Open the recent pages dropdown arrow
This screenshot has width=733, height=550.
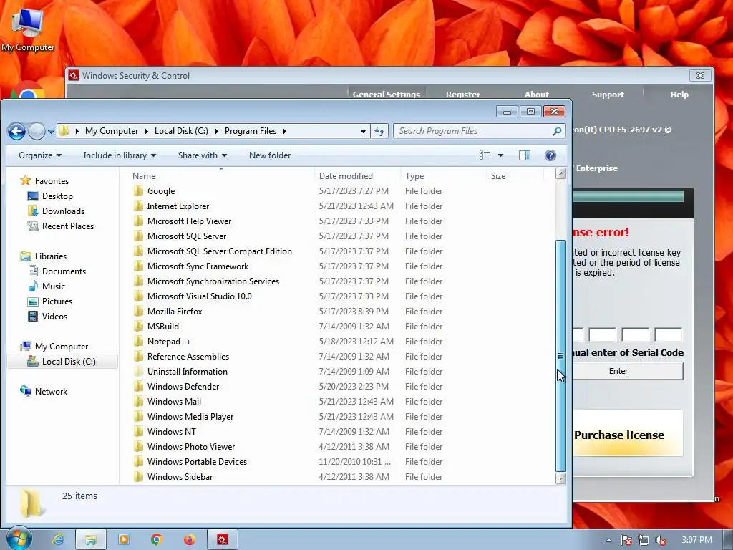pyautogui.click(x=51, y=132)
